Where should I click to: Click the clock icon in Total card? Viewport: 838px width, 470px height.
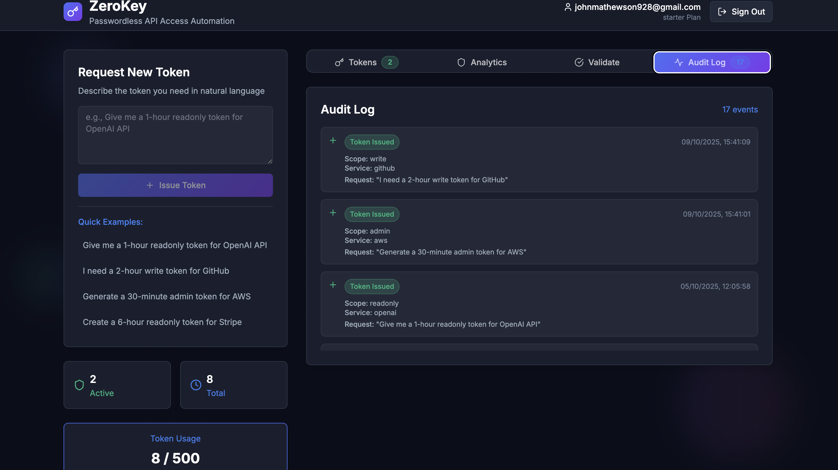196,385
